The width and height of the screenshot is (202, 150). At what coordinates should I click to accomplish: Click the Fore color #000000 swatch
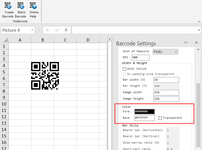point(144,111)
